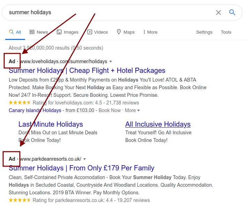The height and width of the screenshot is (211, 246).
Task: Open the Settings menu
Action: pos(204,32)
